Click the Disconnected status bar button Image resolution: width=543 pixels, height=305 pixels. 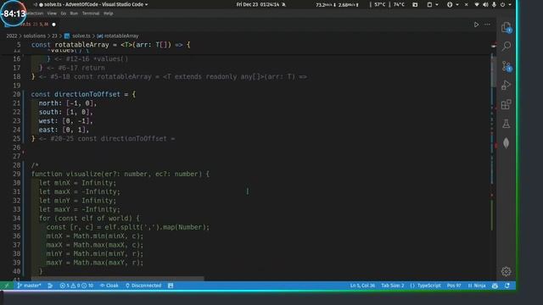[143, 286]
